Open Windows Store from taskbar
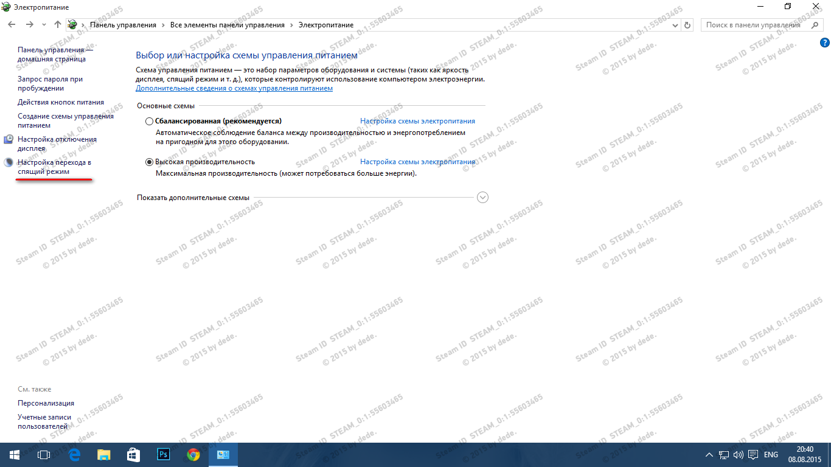This screenshot has height=467, width=831. click(133, 455)
